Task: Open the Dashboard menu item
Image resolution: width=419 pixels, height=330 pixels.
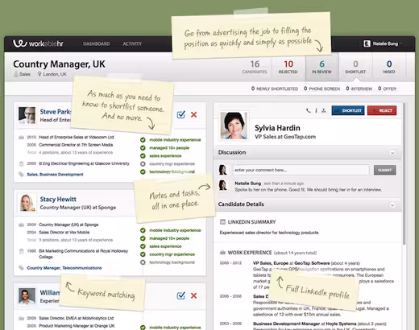Action: (x=96, y=43)
